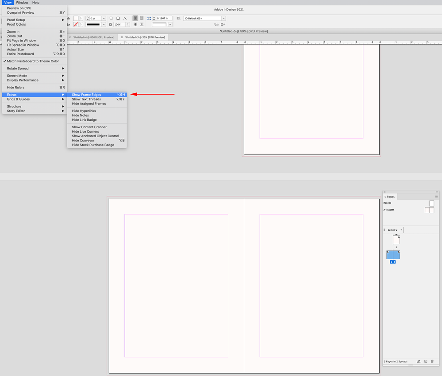Viewport: 442px width, 376px height.
Task: Click the drop shadow icon in control bar
Action: pyautogui.click(x=118, y=18)
